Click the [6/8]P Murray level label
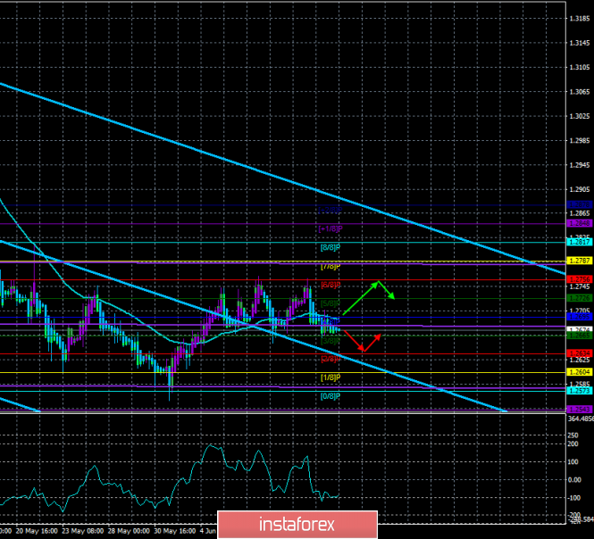 330,285
